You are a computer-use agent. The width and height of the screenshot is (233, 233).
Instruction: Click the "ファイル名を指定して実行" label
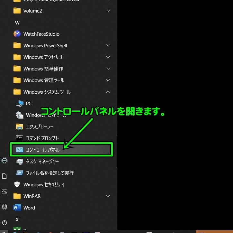[x=50, y=173]
